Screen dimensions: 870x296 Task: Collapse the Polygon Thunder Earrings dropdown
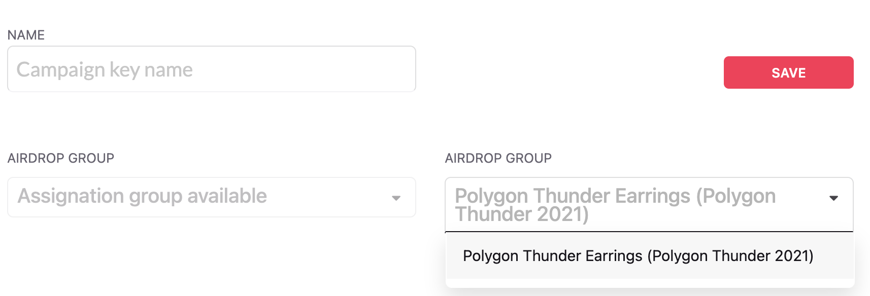(x=649, y=204)
